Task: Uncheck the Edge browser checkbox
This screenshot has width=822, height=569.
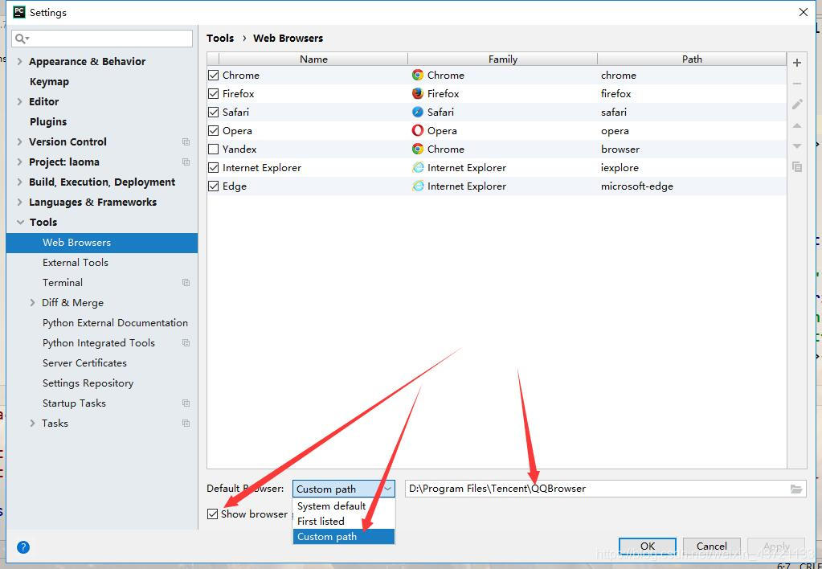Action: point(214,186)
